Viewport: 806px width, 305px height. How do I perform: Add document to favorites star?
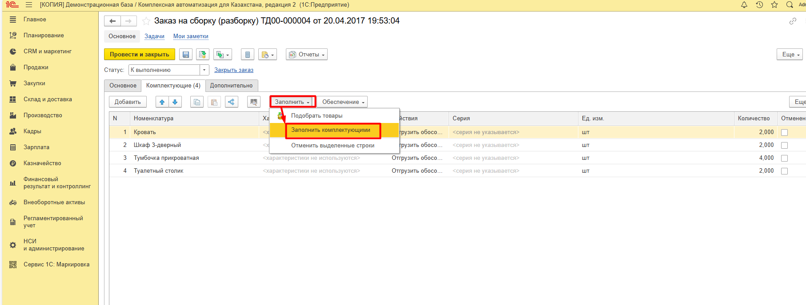pyautogui.click(x=146, y=21)
